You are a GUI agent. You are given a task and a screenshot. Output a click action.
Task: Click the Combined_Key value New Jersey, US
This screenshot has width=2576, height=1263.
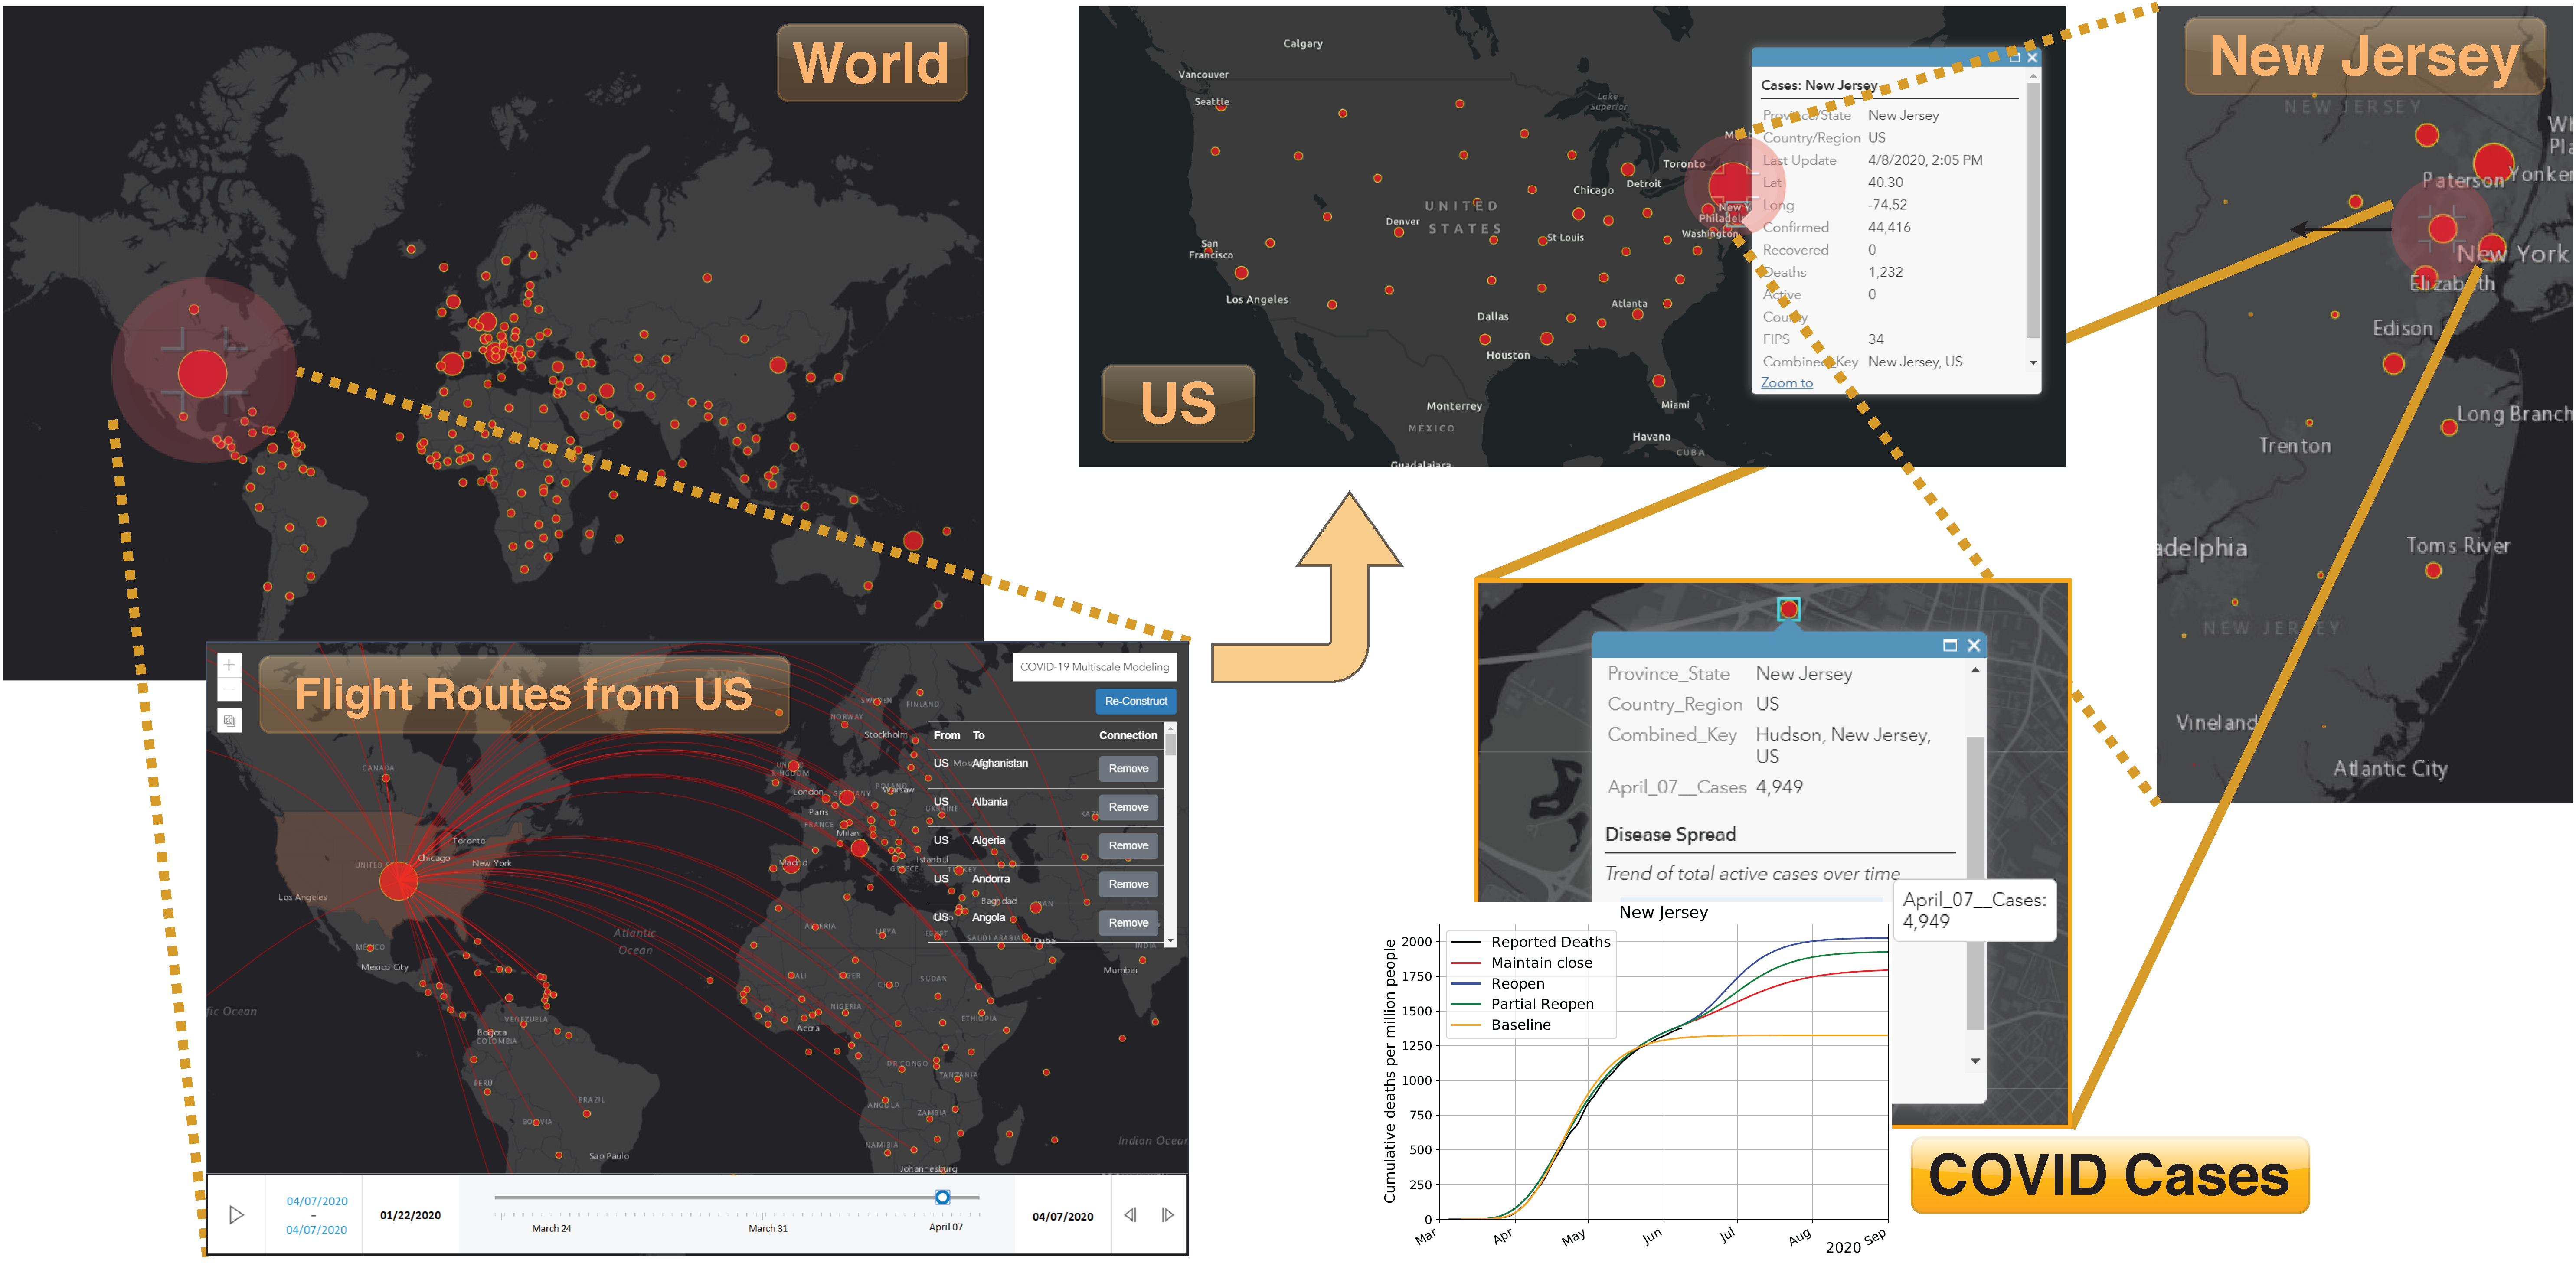pos(1915,362)
